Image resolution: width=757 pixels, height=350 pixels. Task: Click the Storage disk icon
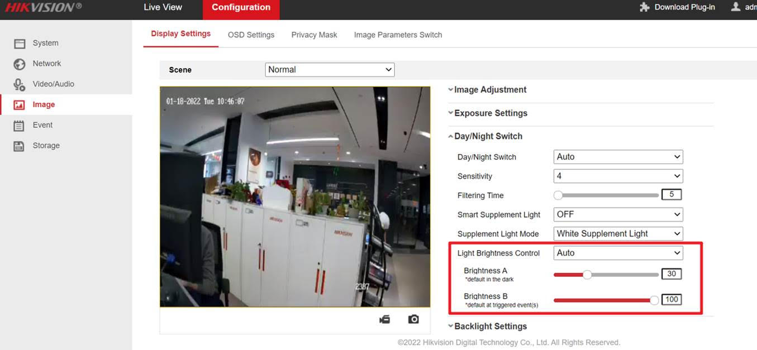click(x=20, y=146)
